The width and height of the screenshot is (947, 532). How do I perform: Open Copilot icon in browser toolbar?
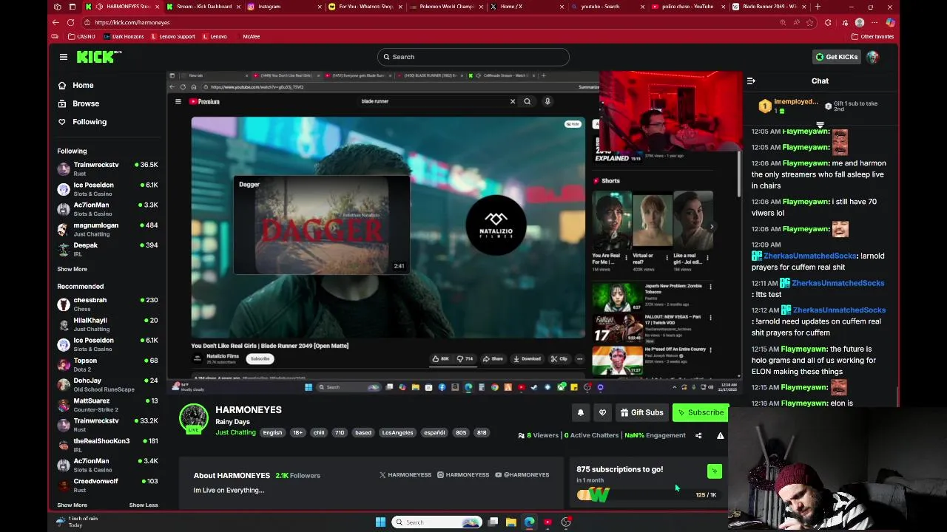[890, 22]
